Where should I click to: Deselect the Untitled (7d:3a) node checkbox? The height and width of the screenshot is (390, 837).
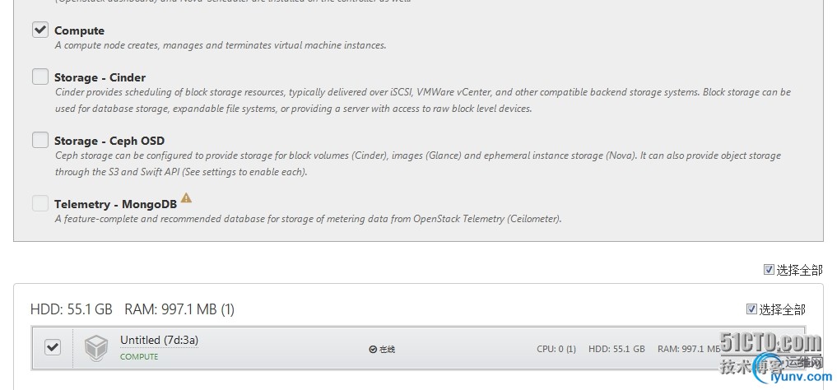pos(53,347)
